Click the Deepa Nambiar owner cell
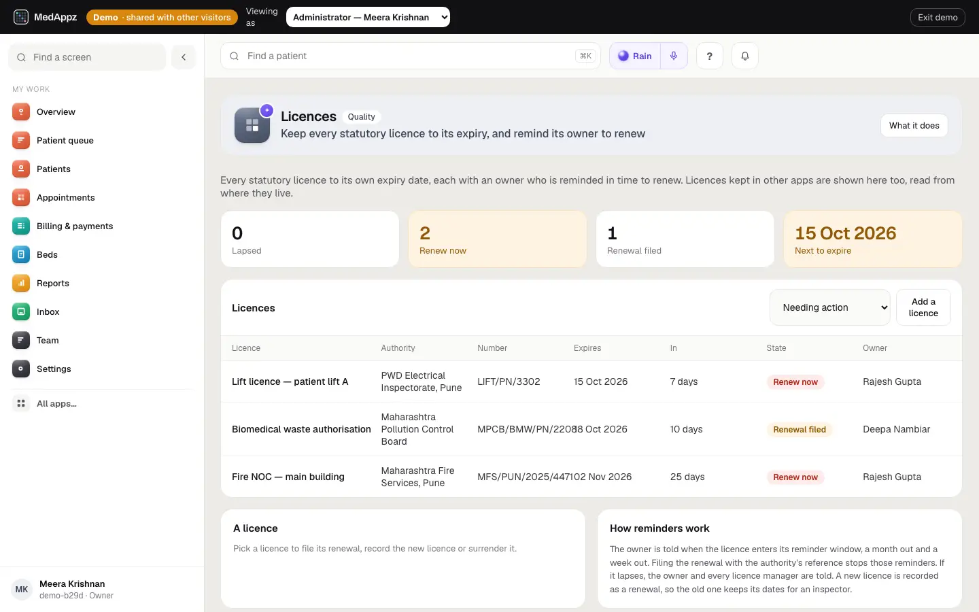 [896, 429]
